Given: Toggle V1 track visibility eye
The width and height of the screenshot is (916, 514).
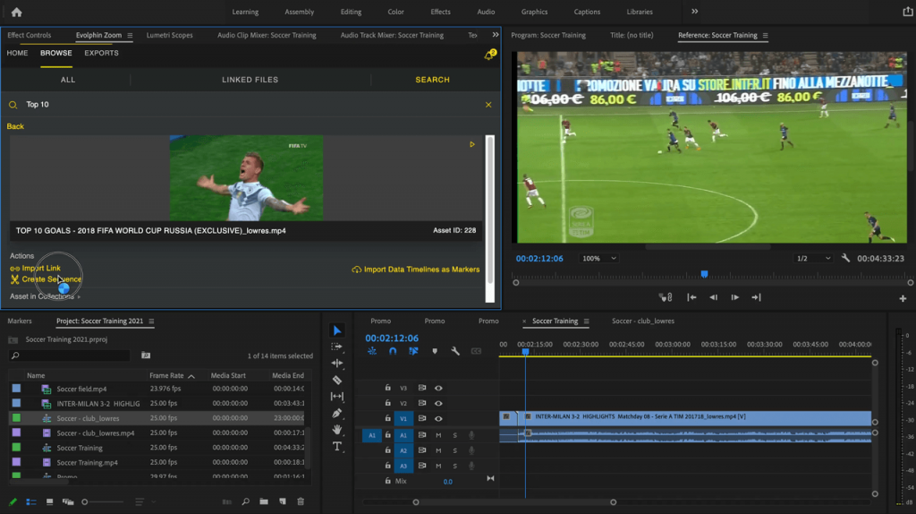Looking at the screenshot, I should 438,419.
